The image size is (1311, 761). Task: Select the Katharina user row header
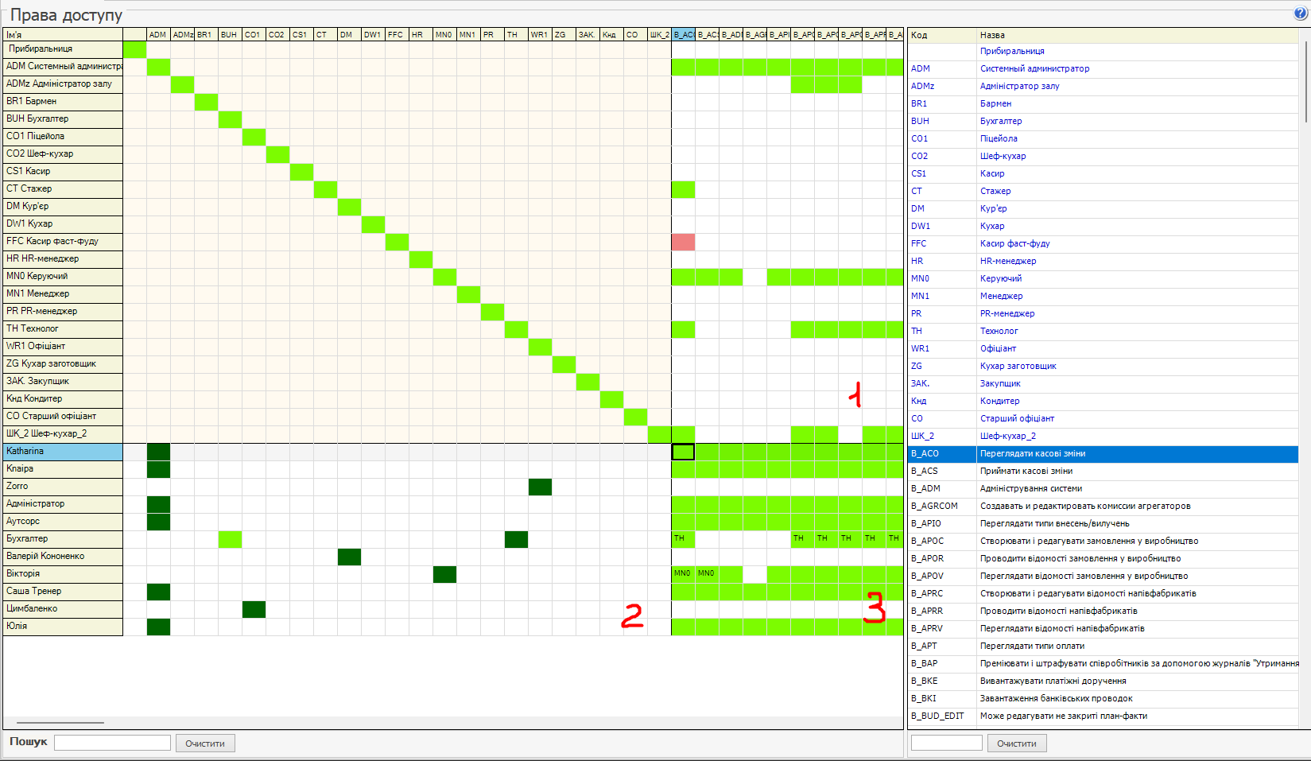point(63,452)
